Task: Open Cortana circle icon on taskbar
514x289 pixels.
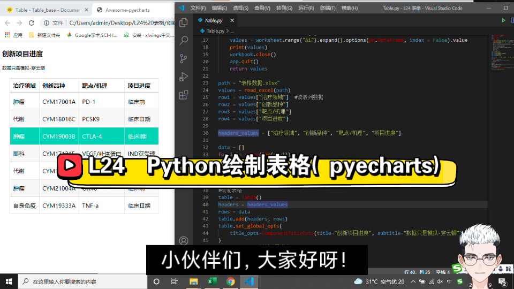Action: (x=156, y=282)
